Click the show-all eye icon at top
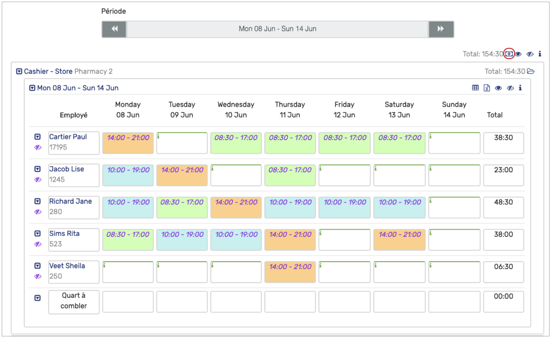553x339 pixels. coord(518,54)
